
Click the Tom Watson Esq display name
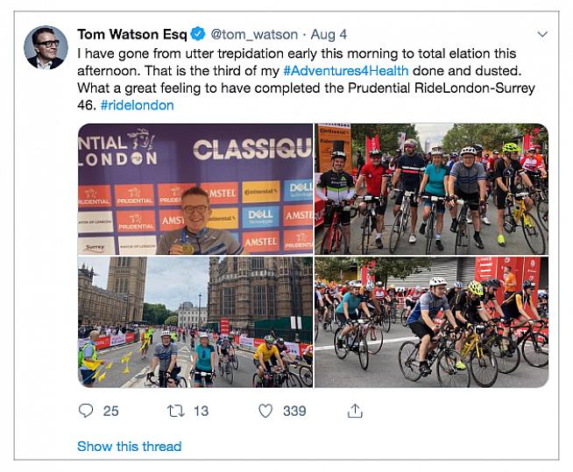tap(131, 34)
